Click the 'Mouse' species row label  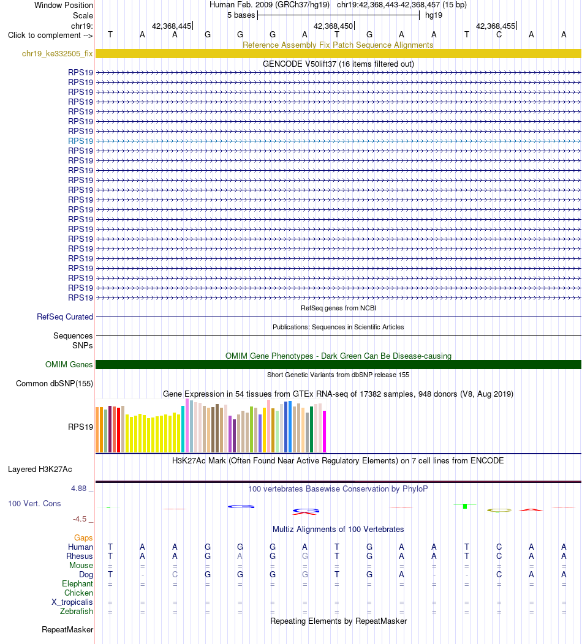(x=81, y=566)
